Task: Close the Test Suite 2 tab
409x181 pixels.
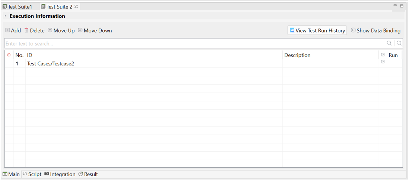Action: tap(76, 7)
